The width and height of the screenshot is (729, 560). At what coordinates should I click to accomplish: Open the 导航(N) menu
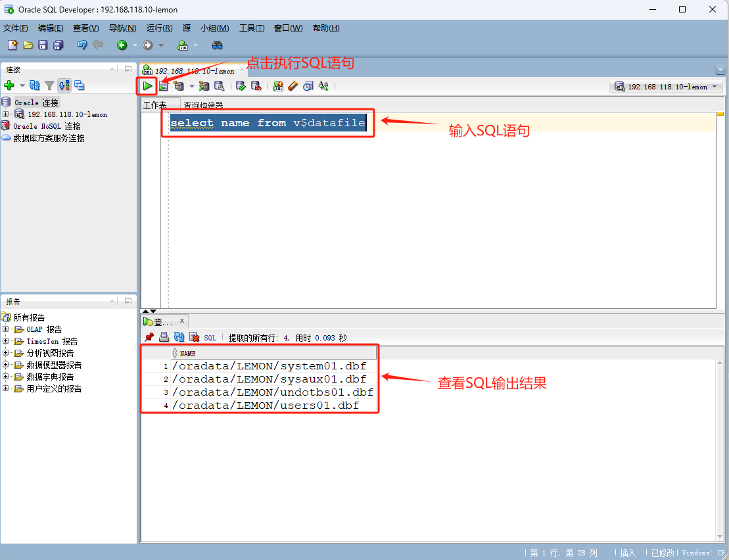pos(123,28)
